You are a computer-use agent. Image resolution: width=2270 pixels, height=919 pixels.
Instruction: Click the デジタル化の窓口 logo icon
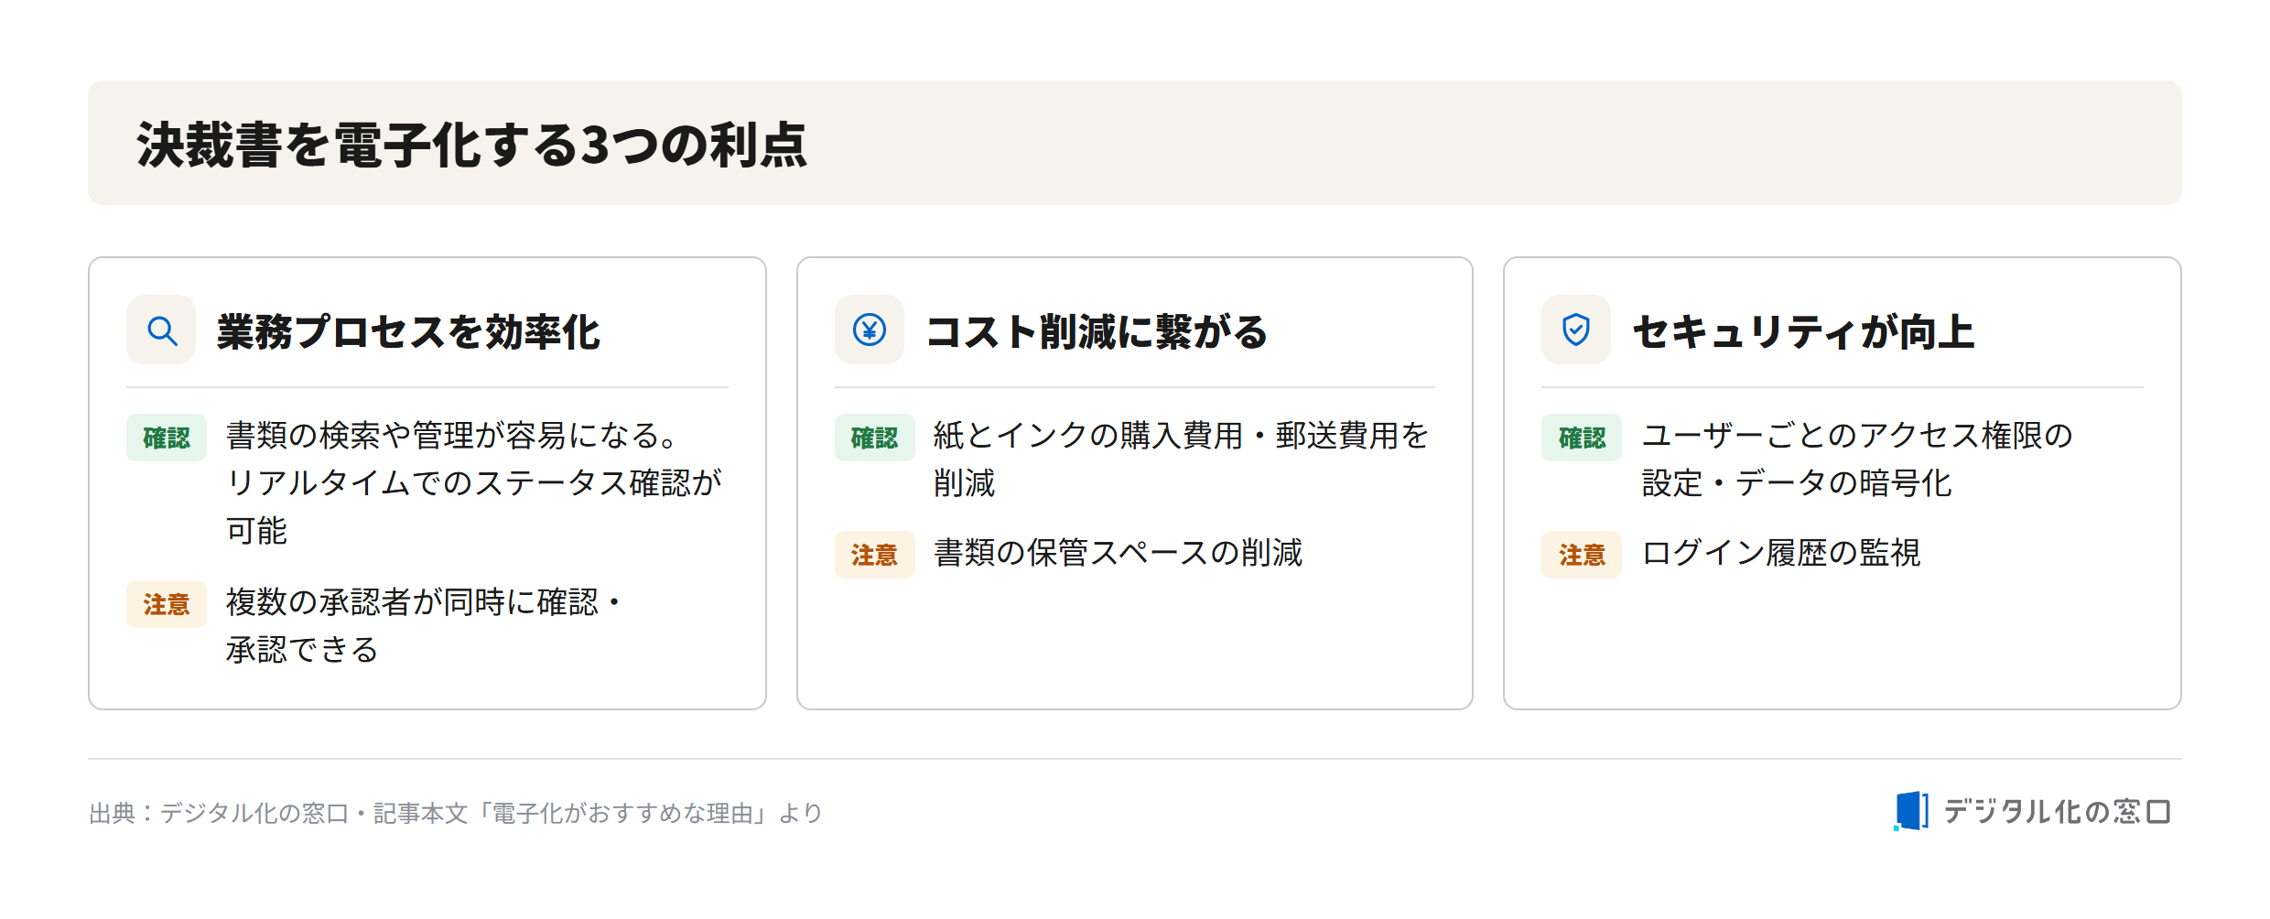click(1911, 811)
